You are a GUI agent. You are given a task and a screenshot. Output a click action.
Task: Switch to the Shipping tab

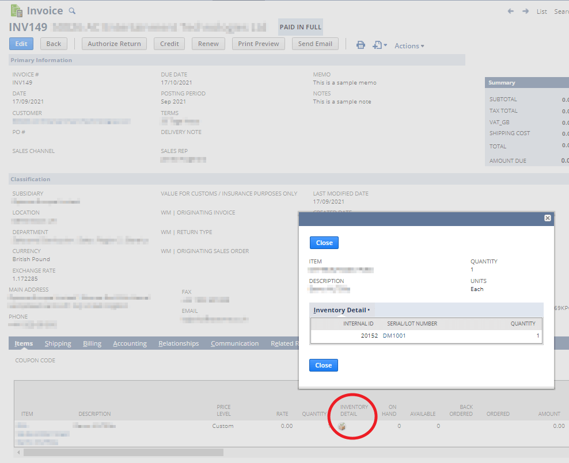[58, 343]
